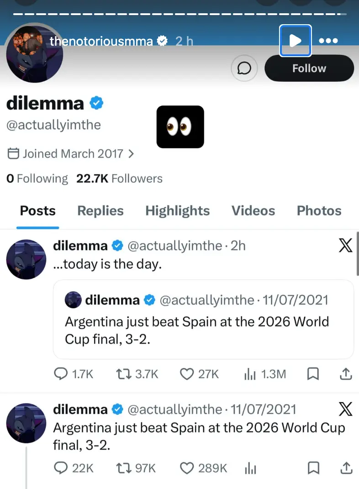The image size is (359, 489).
Task: Follow the dilemma account
Action: [309, 68]
